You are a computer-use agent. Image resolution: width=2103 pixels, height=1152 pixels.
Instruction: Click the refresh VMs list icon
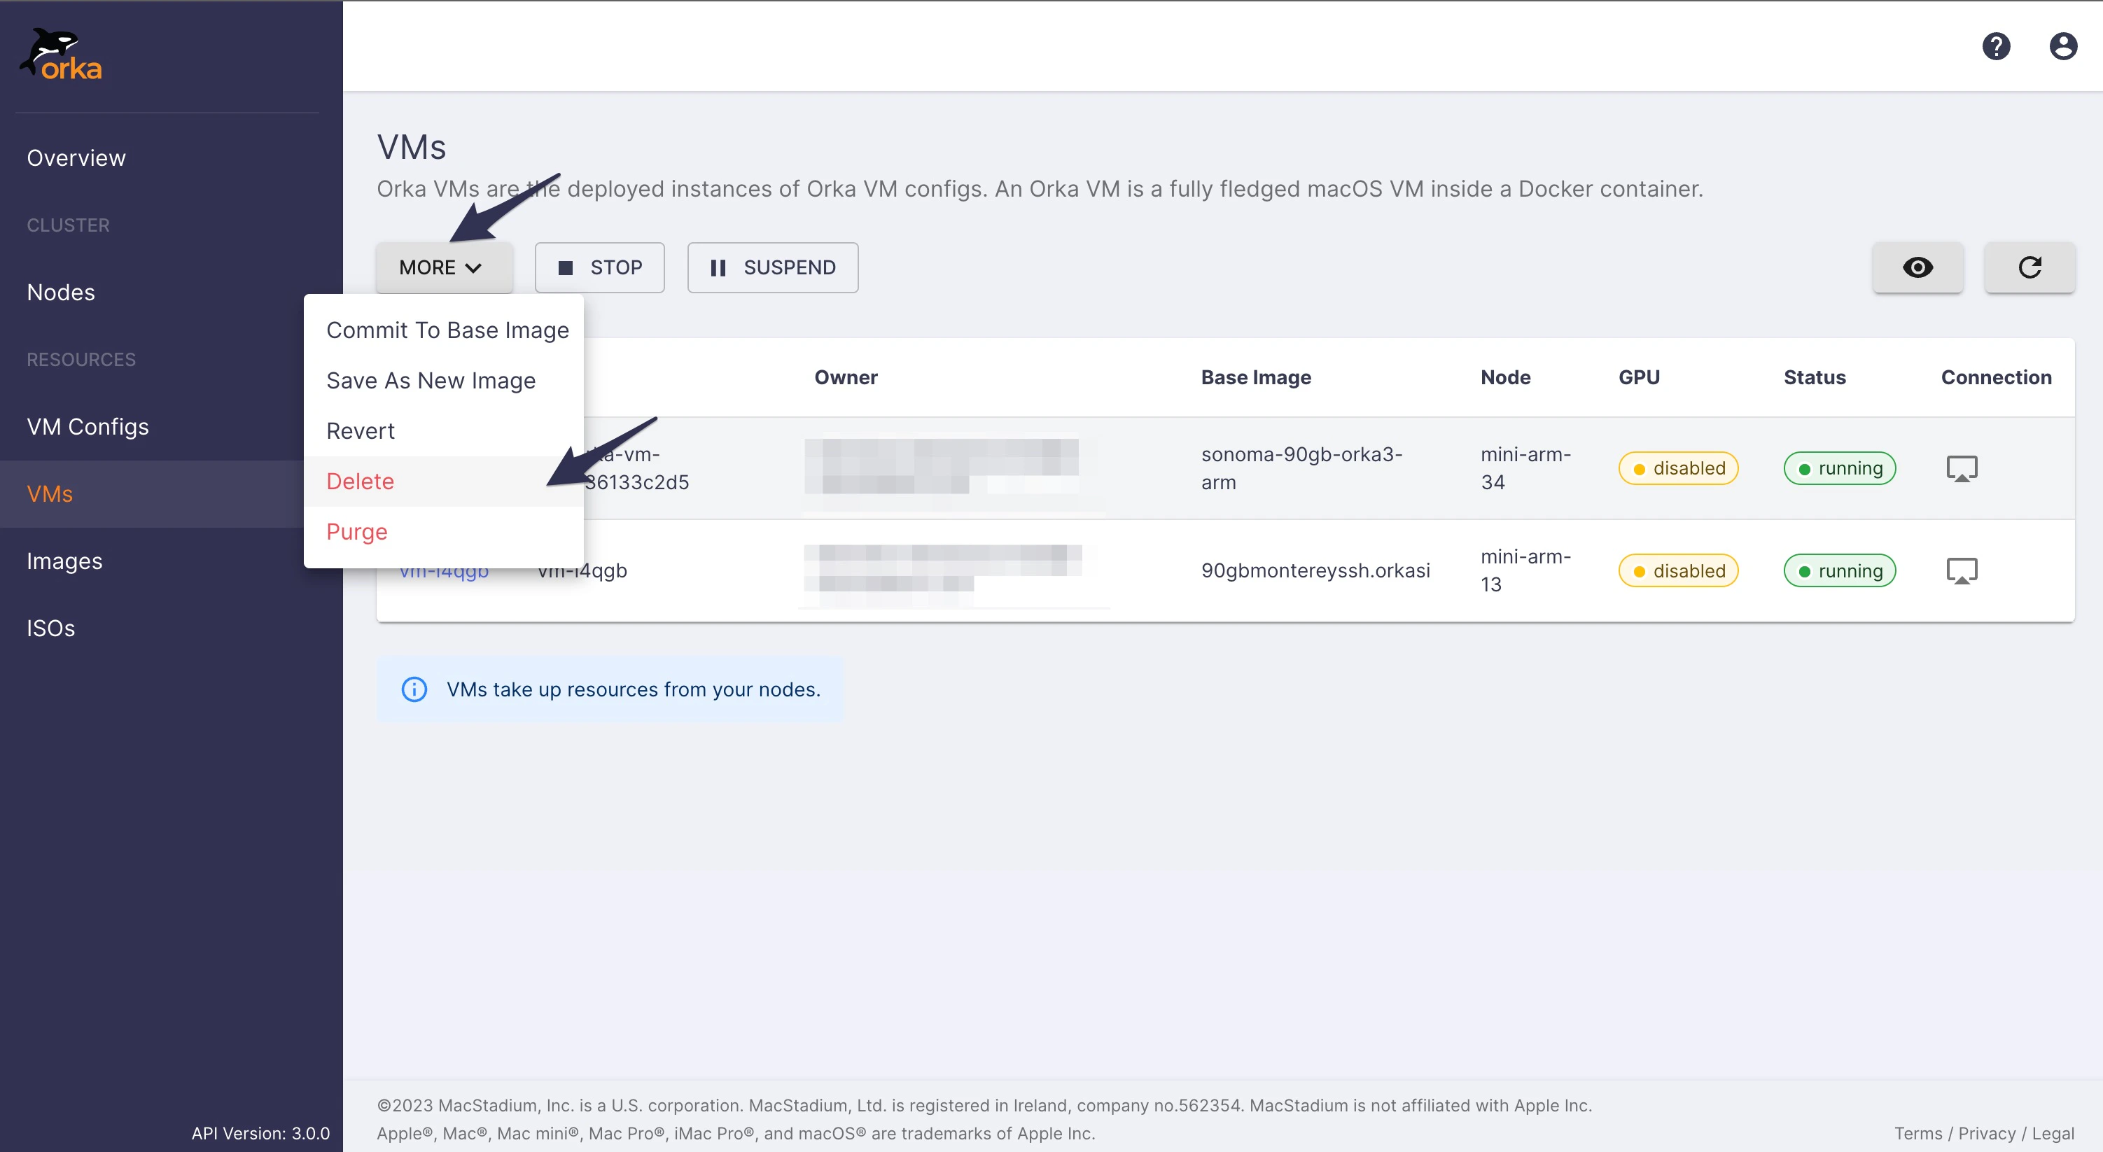(2029, 268)
